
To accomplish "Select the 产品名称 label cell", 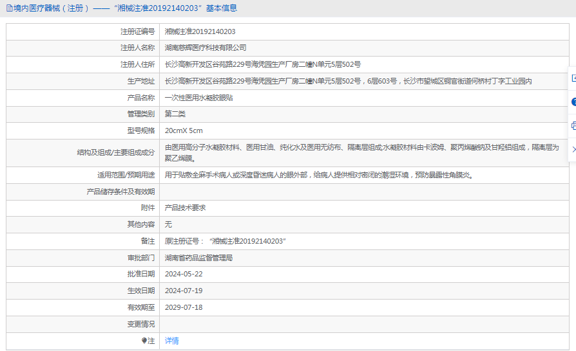I will tap(82, 98).
